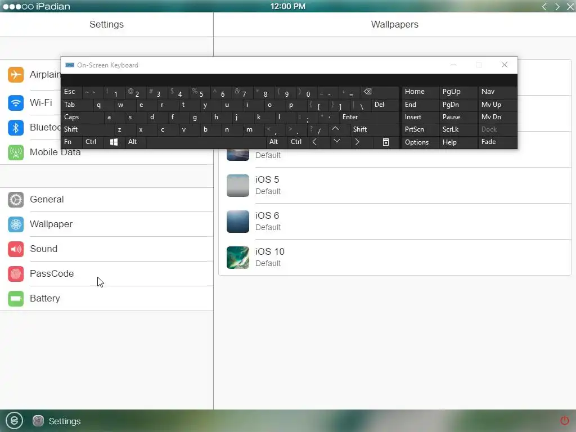Screen dimensions: 576x432
Task: Click the red power icon in dock
Action: pos(565,420)
